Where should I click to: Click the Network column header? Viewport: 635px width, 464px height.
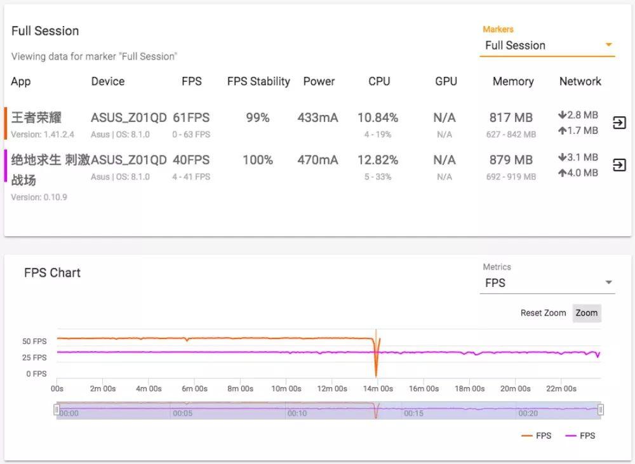click(x=580, y=81)
